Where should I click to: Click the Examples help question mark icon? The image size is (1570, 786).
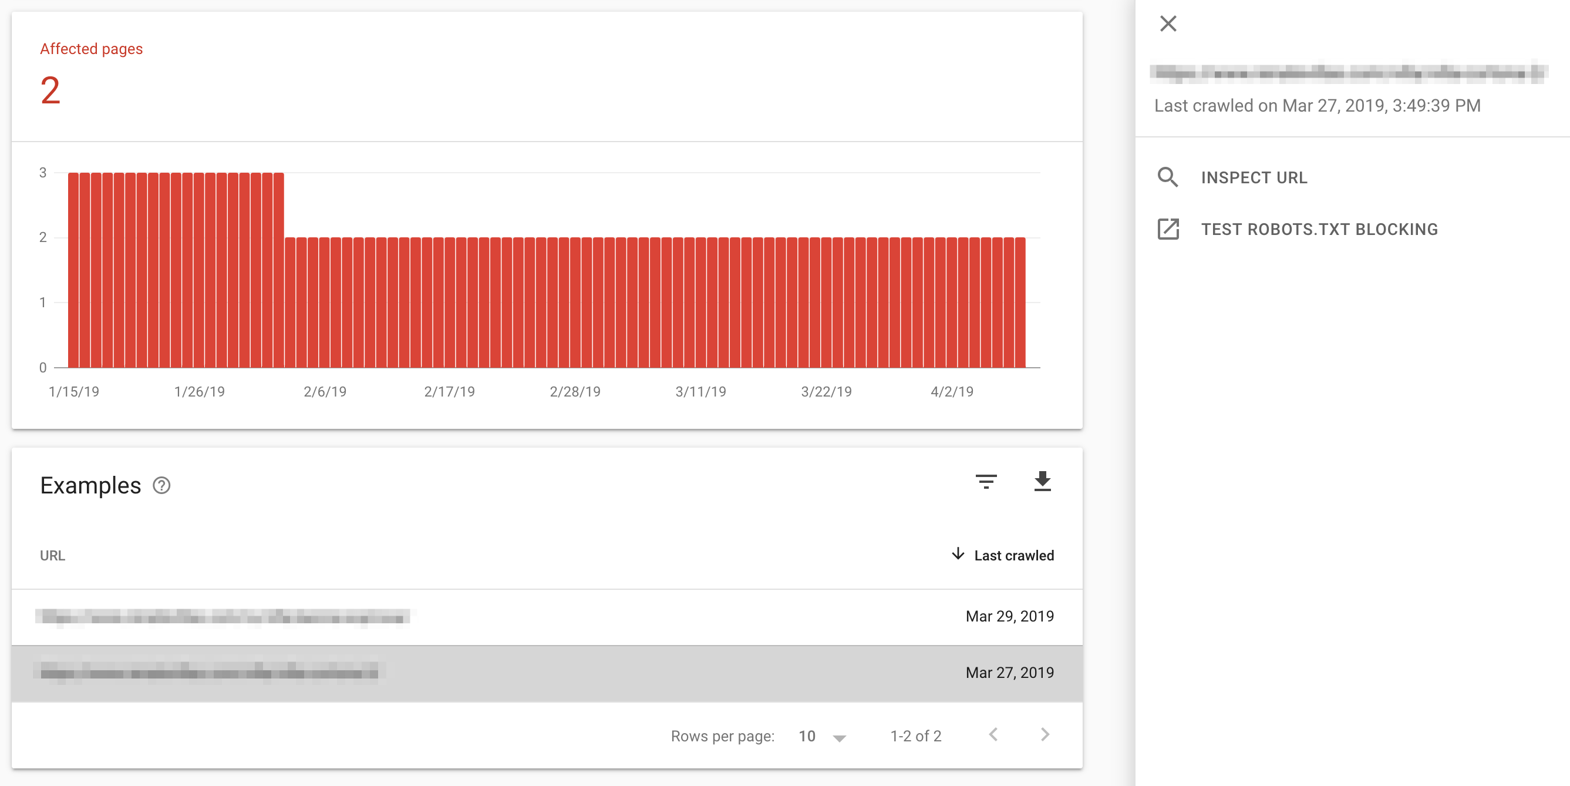click(x=161, y=485)
